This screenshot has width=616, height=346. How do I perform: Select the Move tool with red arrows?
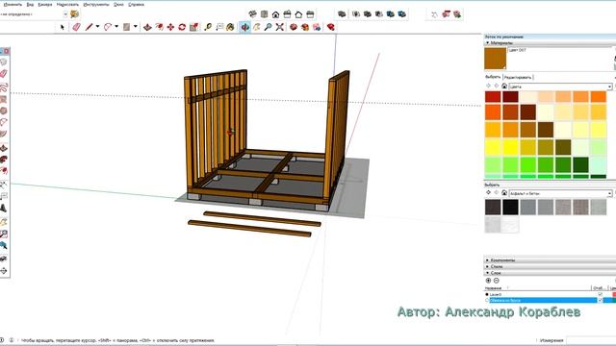(x=170, y=27)
